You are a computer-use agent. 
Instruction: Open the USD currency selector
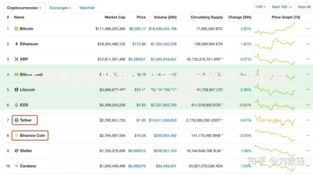[x=261, y=7]
